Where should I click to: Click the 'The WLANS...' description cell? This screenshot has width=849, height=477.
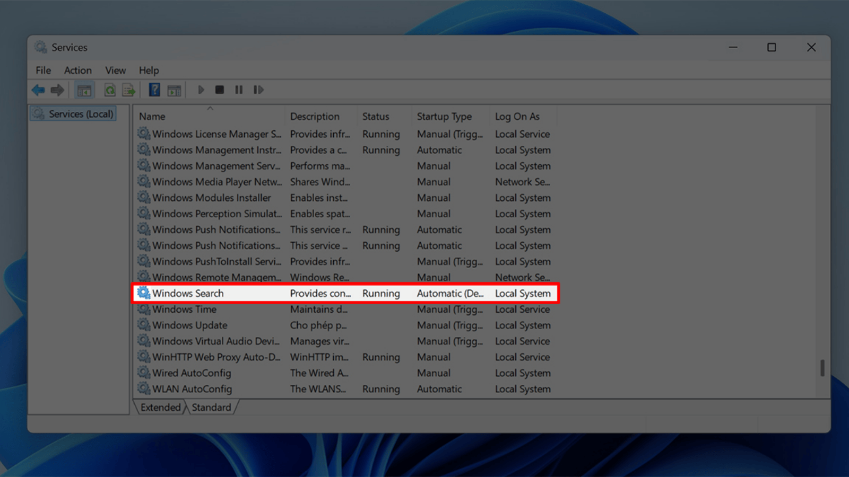click(318, 388)
